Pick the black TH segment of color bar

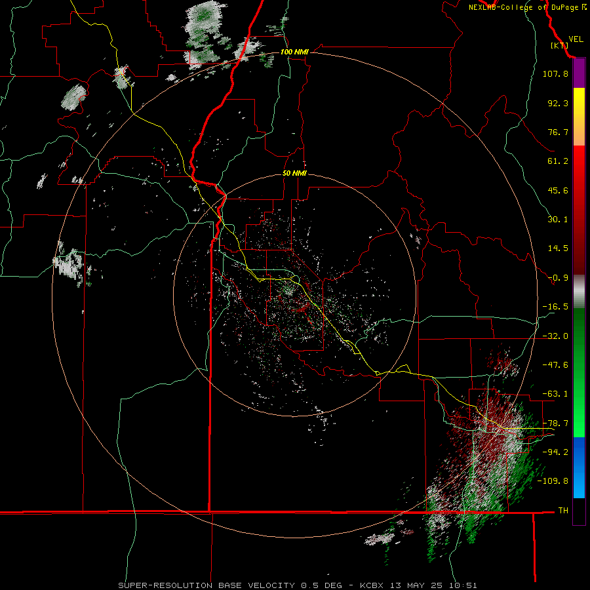click(x=579, y=511)
